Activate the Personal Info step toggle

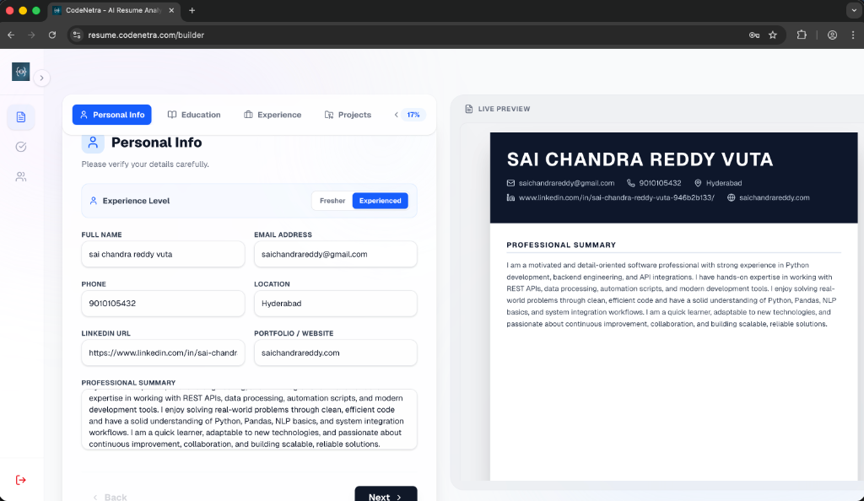tap(111, 114)
